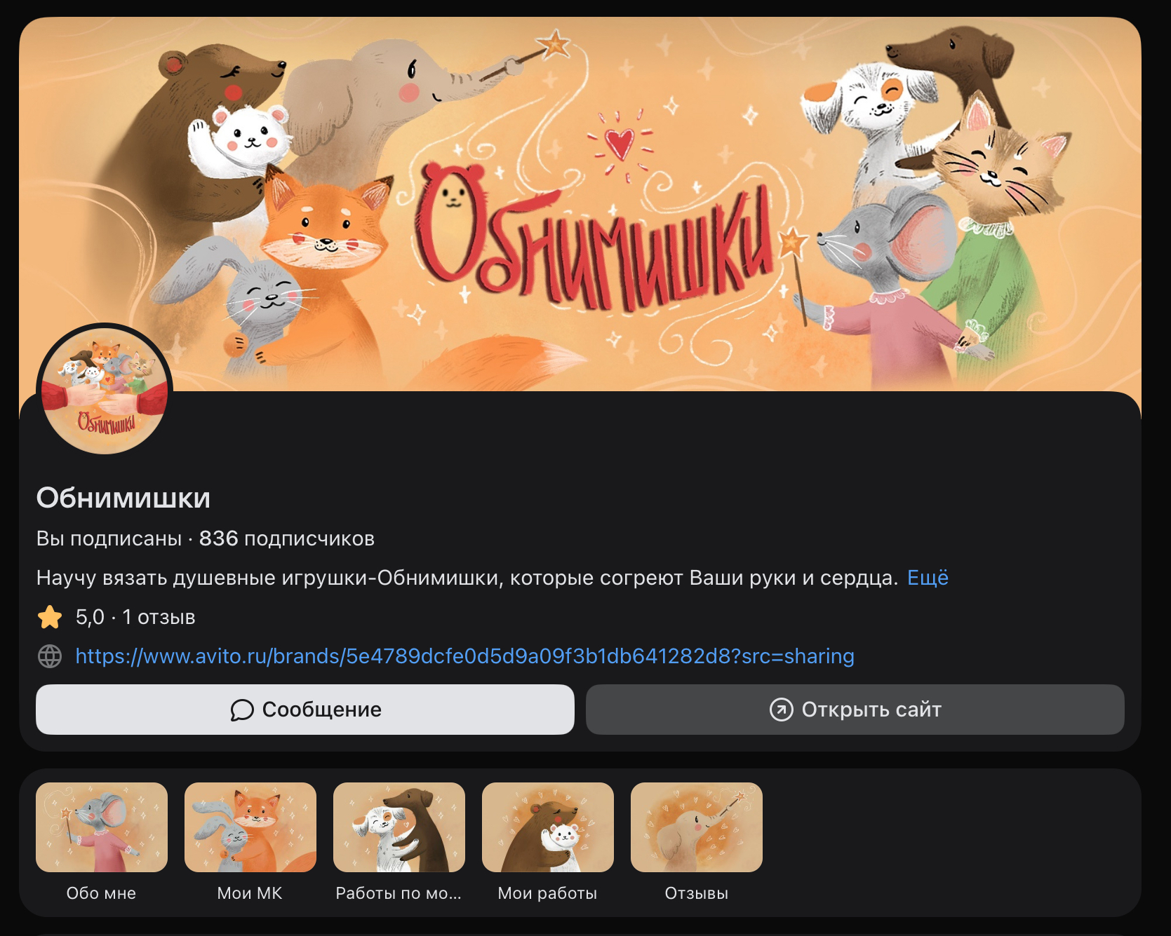Open the Обо мне mouse thumbnail
1171x936 pixels.
click(x=102, y=827)
